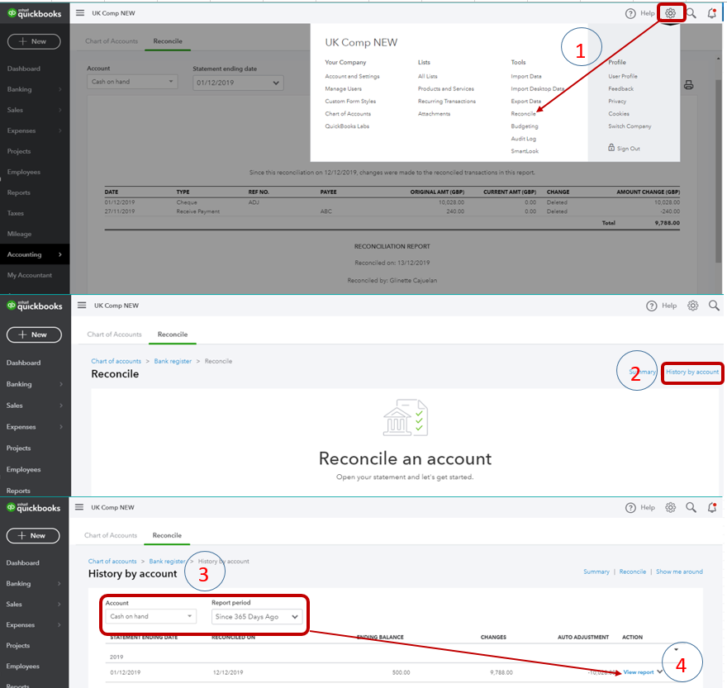Open the Report period Since 365 Days Ago dropdown
Viewport: 727px width, 688px height.
pyautogui.click(x=257, y=617)
